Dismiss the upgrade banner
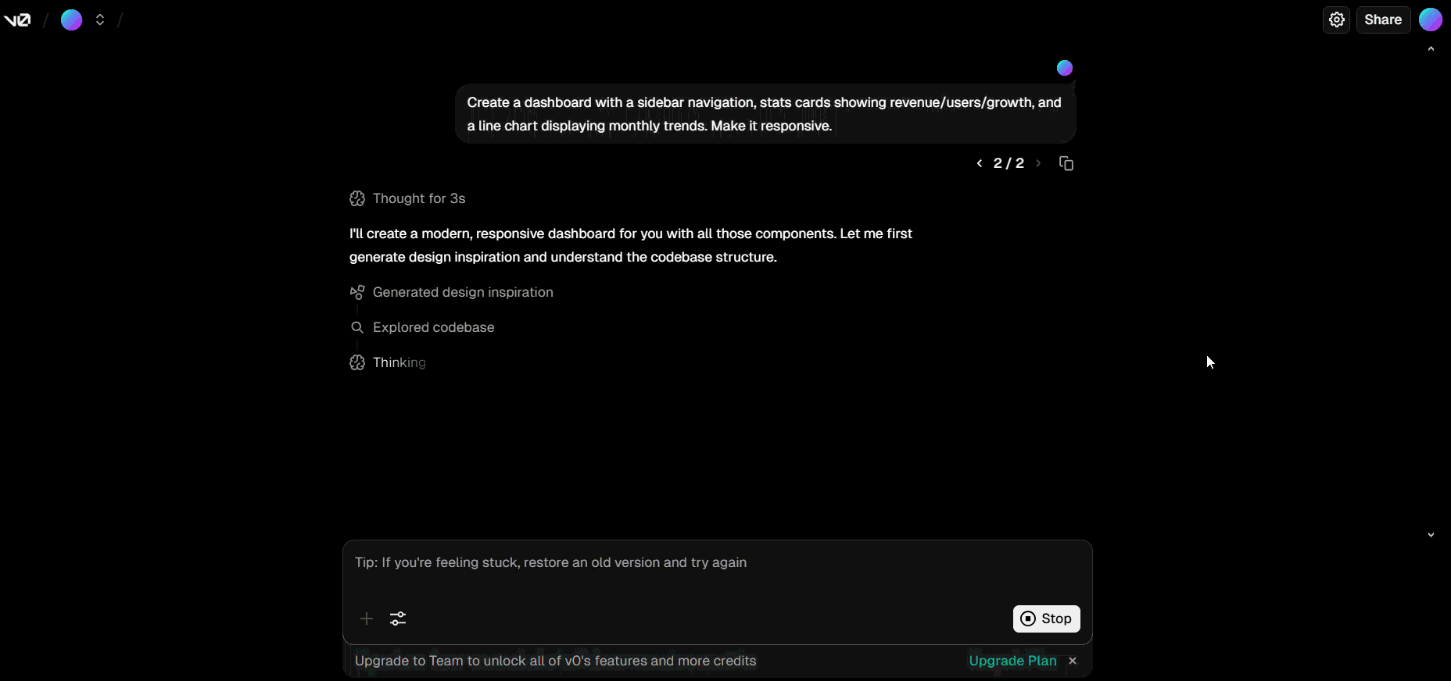Viewport: 1451px width, 681px height. pyautogui.click(x=1073, y=661)
